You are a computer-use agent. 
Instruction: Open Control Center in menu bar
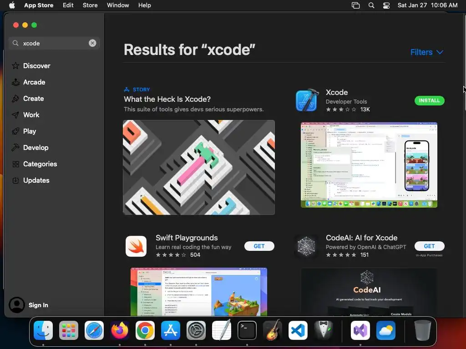coord(386,5)
